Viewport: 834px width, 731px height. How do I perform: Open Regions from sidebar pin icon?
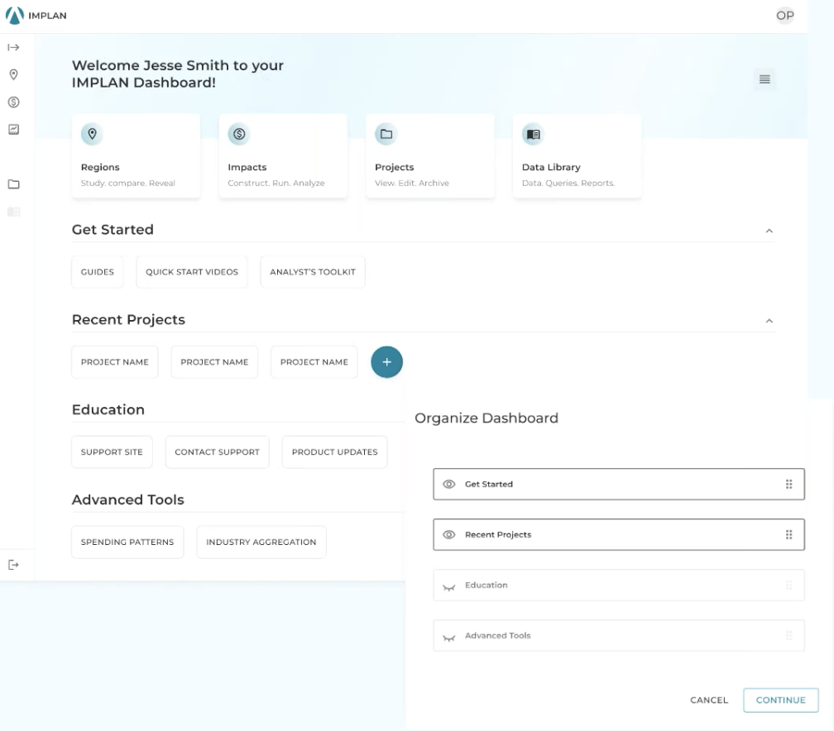[x=13, y=74]
